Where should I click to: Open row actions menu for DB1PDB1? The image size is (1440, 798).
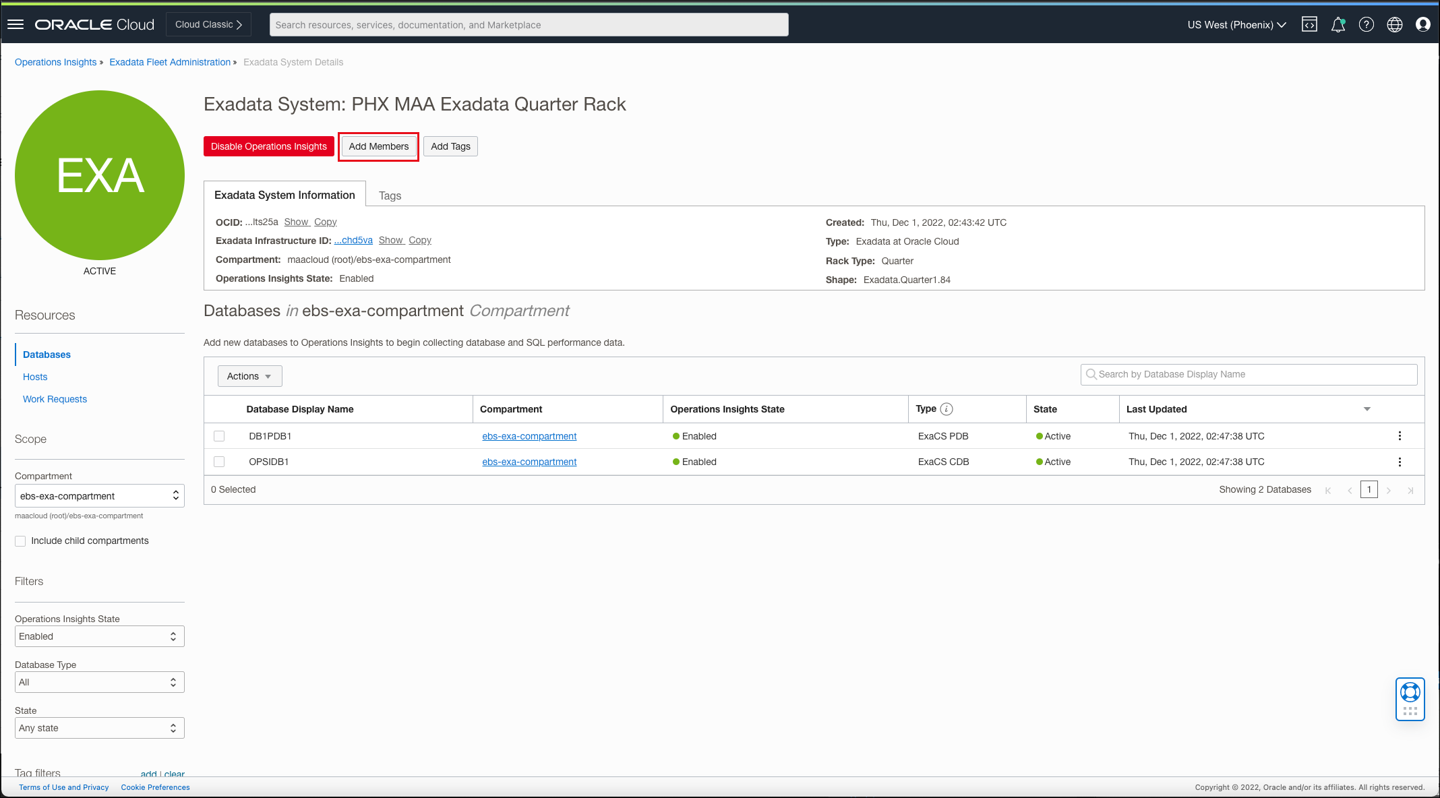(1400, 436)
